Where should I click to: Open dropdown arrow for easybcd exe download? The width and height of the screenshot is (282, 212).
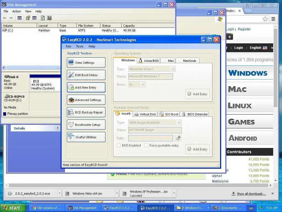tap(59, 193)
